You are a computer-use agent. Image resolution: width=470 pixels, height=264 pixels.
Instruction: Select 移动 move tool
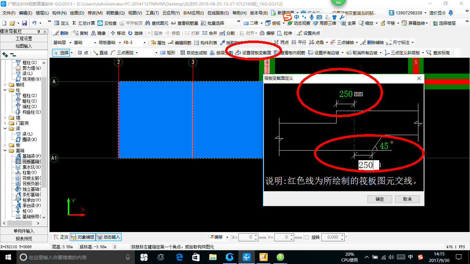118,33
